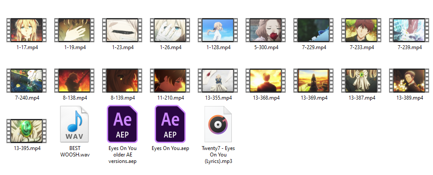Click the file name text 13-387.mp4

pos(362,98)
